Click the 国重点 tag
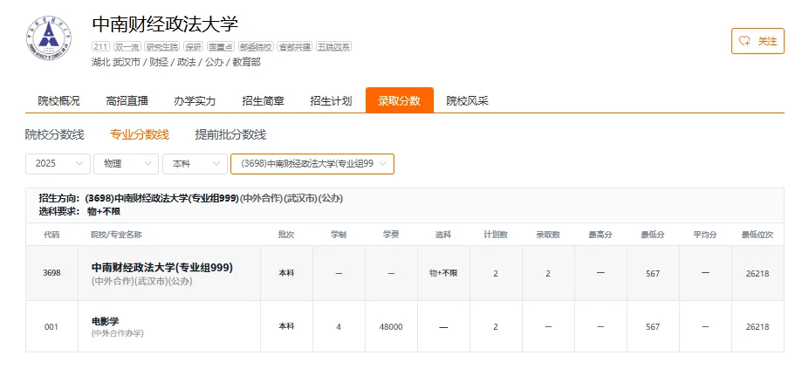The height and width of the screenshot is (369, 809). click(221, 46)
